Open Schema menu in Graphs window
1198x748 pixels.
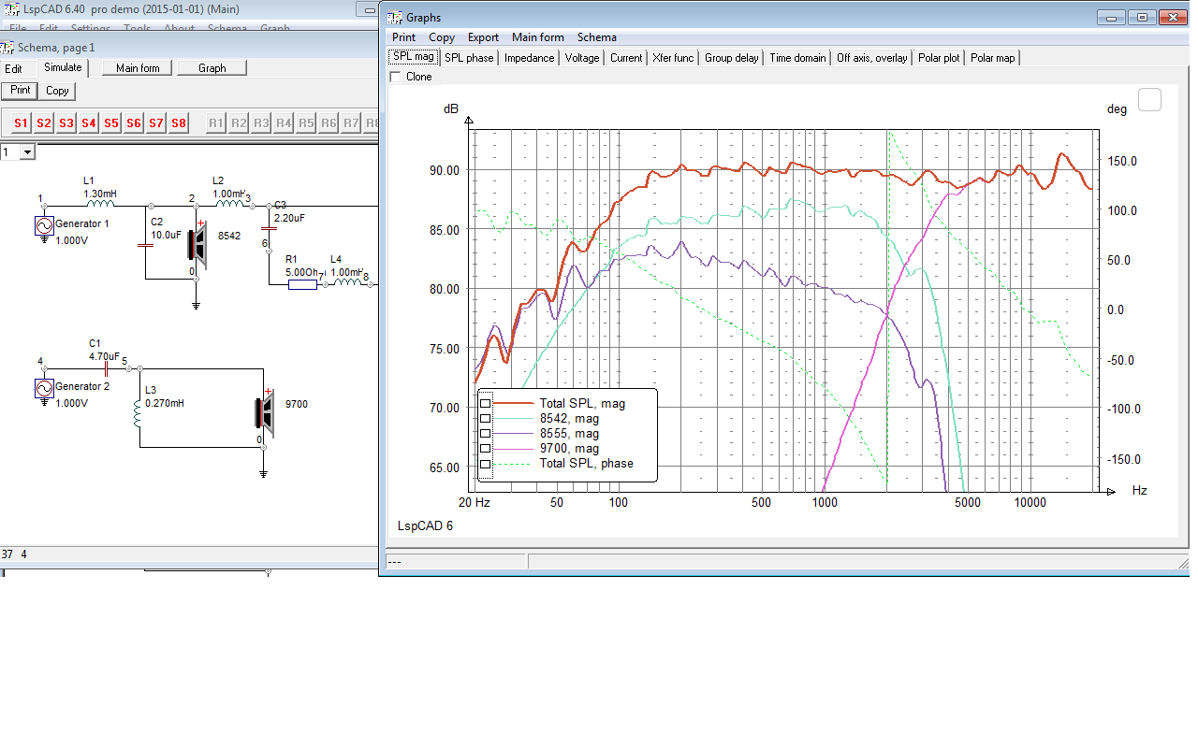[597, 37]
